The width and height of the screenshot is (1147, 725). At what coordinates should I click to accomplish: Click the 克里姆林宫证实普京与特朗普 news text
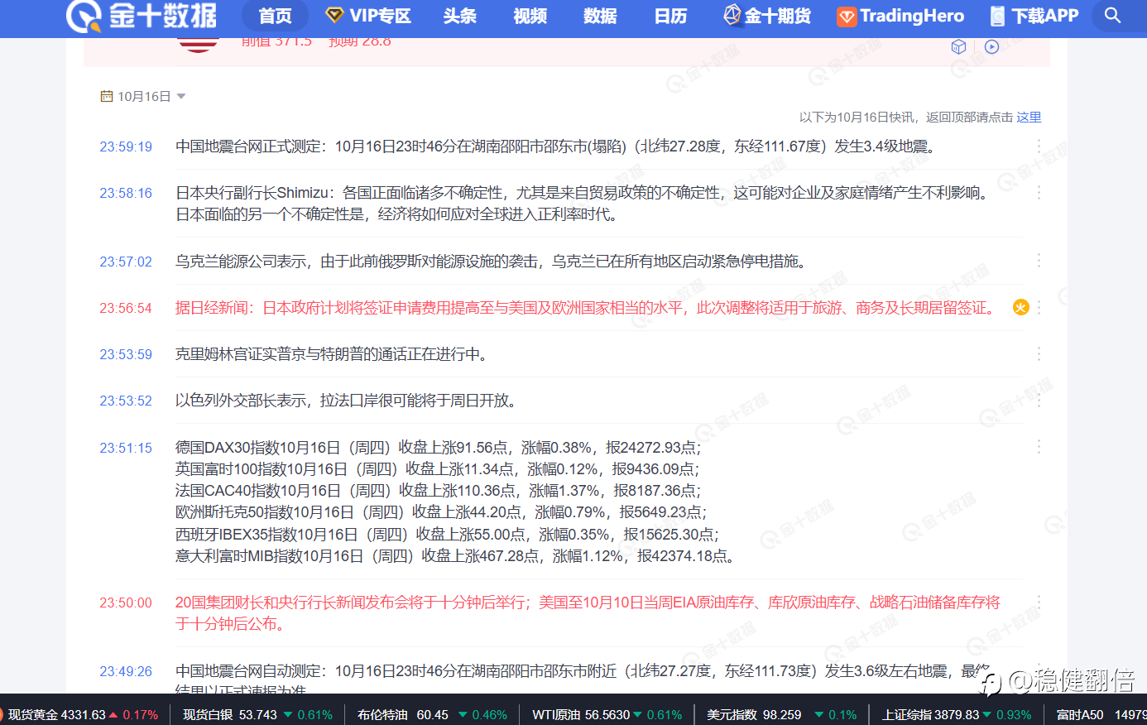334,354
